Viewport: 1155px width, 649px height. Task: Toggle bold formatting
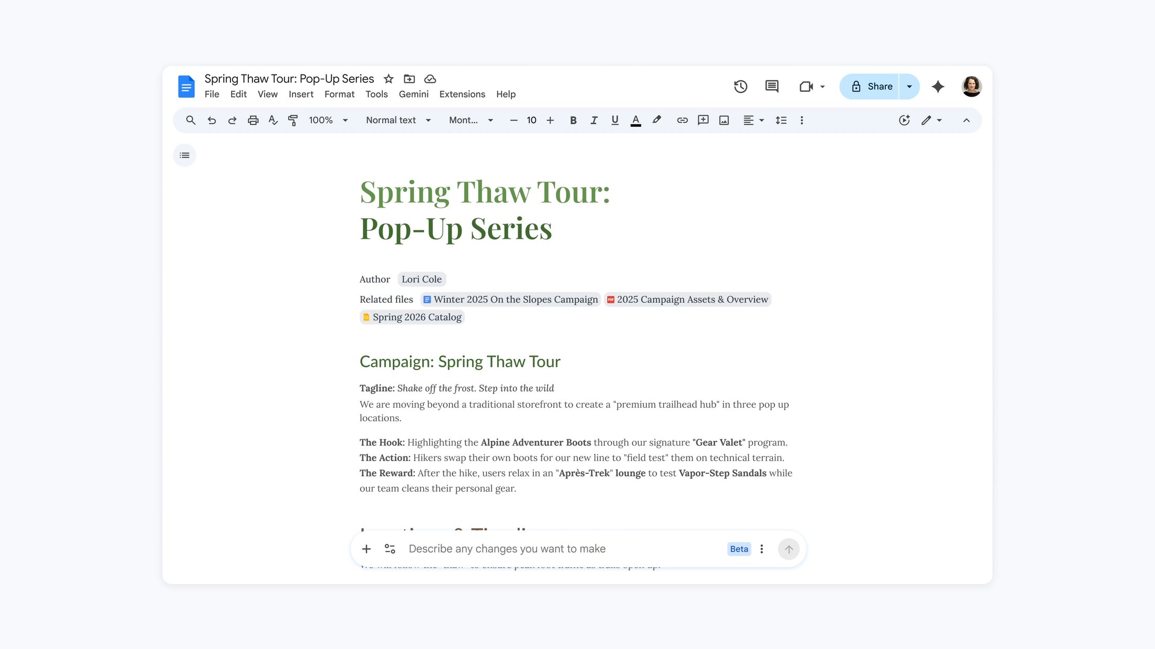(x=573, y=120)
